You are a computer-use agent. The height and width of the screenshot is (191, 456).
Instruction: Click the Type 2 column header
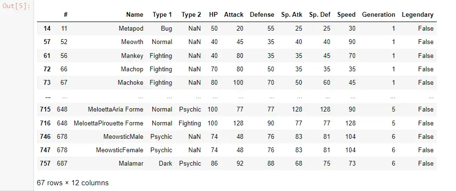click(191, 14)
